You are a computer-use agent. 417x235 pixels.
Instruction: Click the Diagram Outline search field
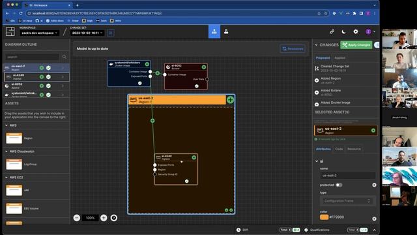tap(32, 57)
